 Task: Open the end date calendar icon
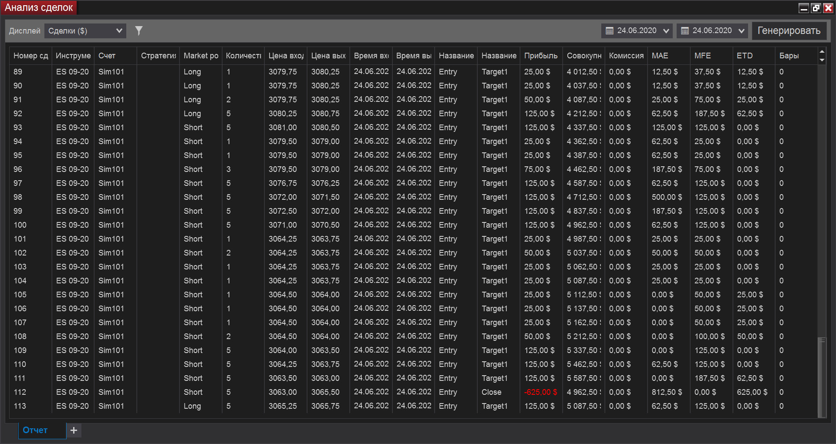685,31
